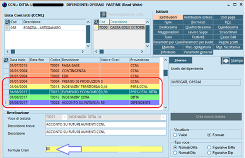Click the Descrizione breve text field
Image resolution: width=245 pixels, height=158 pixels.
pos(106,125)
